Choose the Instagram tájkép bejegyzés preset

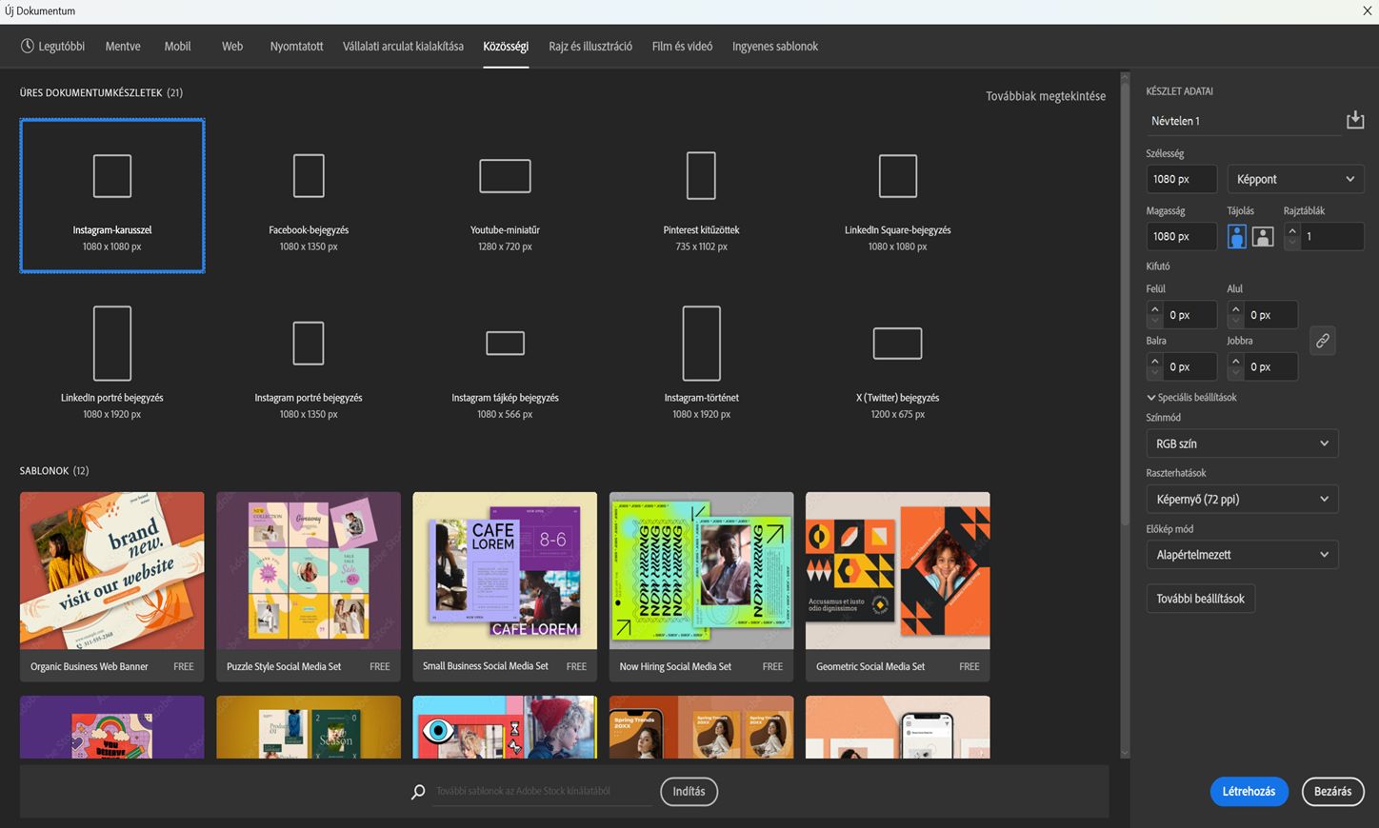[x=505, y=363]
